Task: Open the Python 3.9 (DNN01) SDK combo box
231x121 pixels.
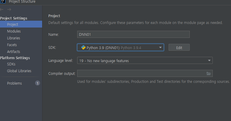Action: (x=121, y=47)
